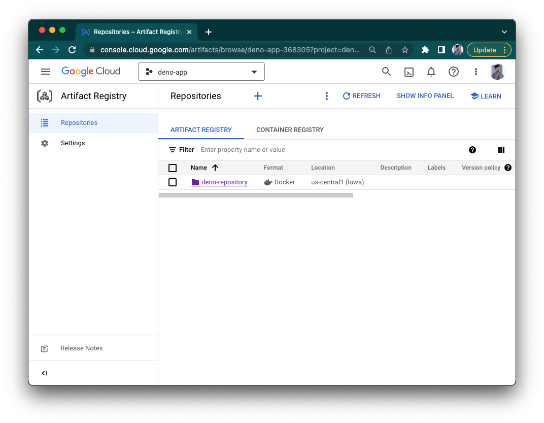Check the checkbox next to deno-repository
Viewport: 544px width, 423px height.
(173, 182)
